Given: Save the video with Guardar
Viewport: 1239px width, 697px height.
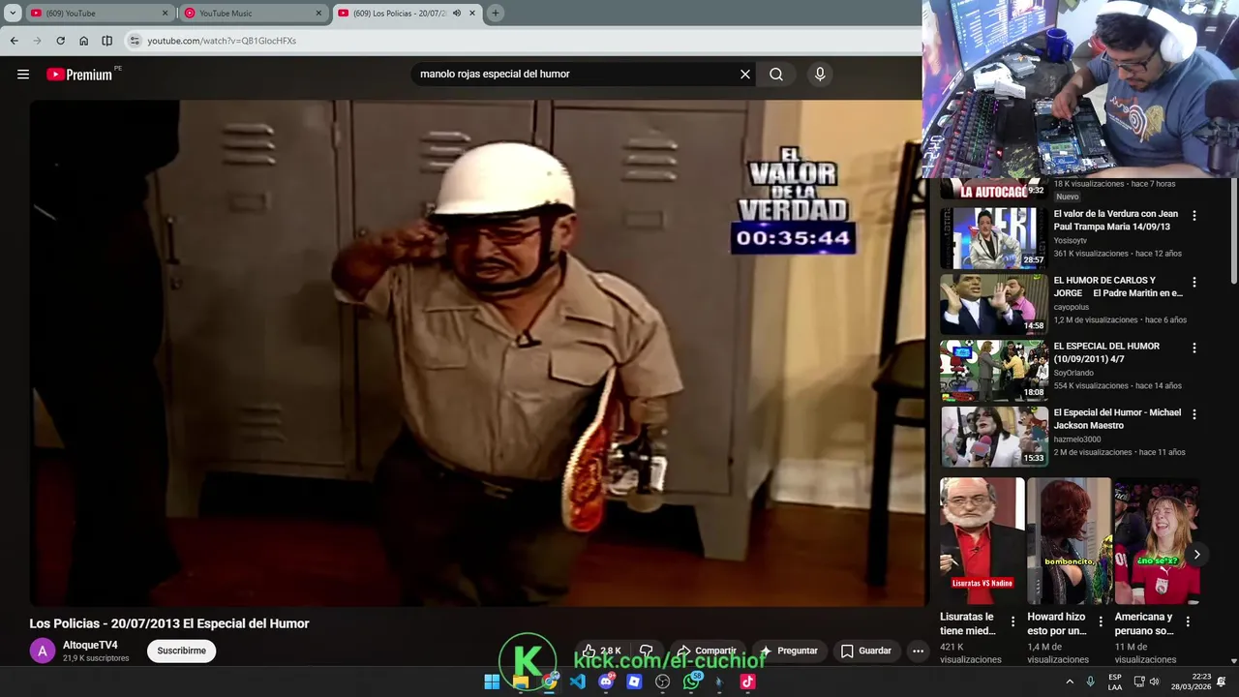Looking at the screenshot, I should tap(865, 651).
